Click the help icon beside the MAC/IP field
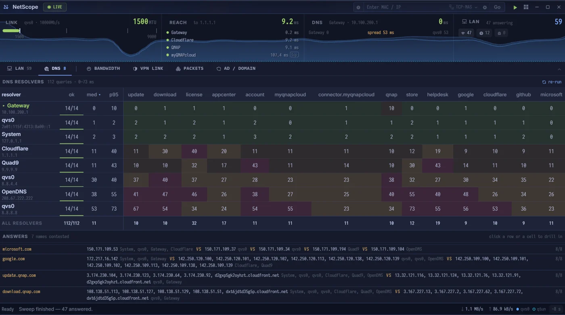 (358, 7)
